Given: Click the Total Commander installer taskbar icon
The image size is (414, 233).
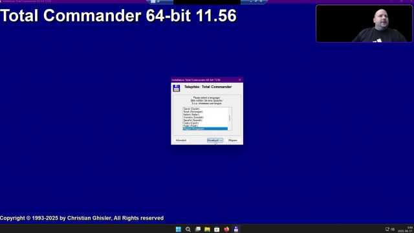Looking at the screenshot, I should (236, 229).
